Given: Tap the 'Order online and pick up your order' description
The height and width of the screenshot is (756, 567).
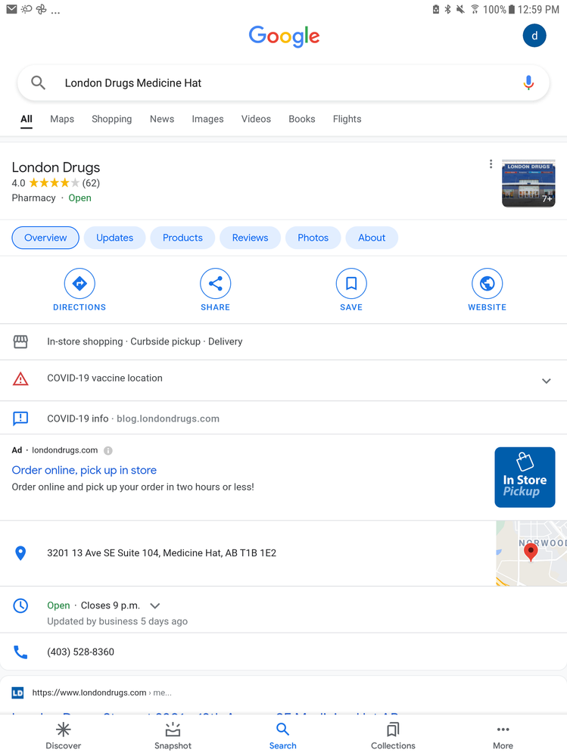Looking at the screenshot, I should point(133,487).
